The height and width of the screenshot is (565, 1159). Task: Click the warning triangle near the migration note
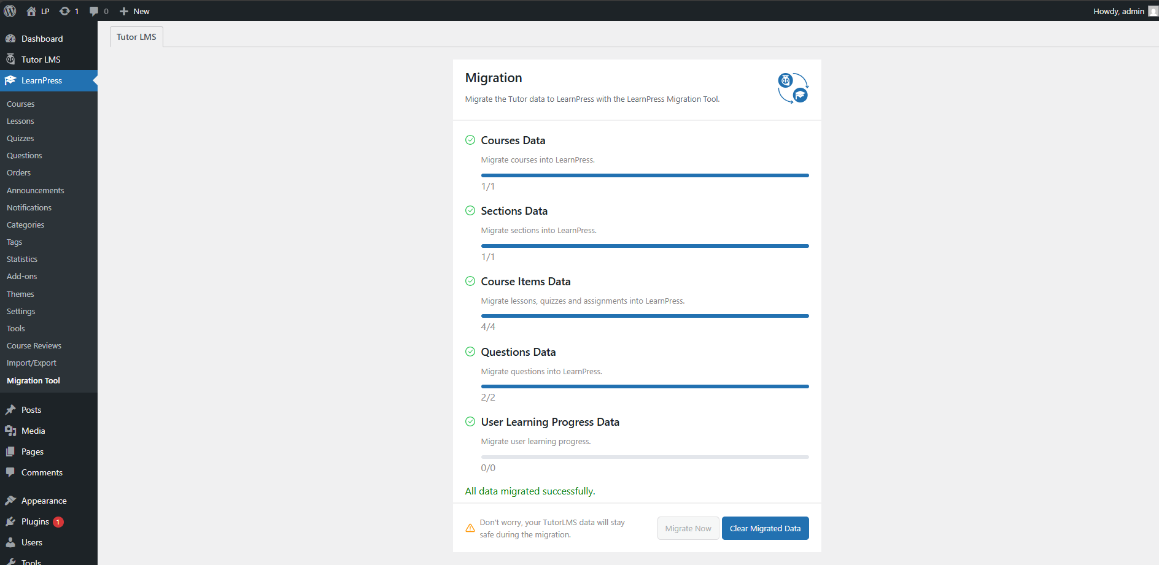(x=470, y=528)
